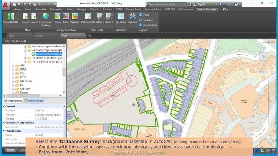Open the Annotate ribbon tab
The height and width of the screenshot is (156, 278).
click(41, 9)
